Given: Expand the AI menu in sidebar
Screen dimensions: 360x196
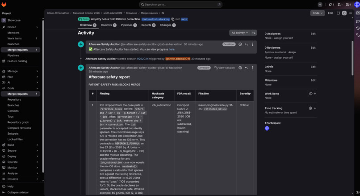Looking at the screenshot, I should pyautogui.click(x=37, y=82).
